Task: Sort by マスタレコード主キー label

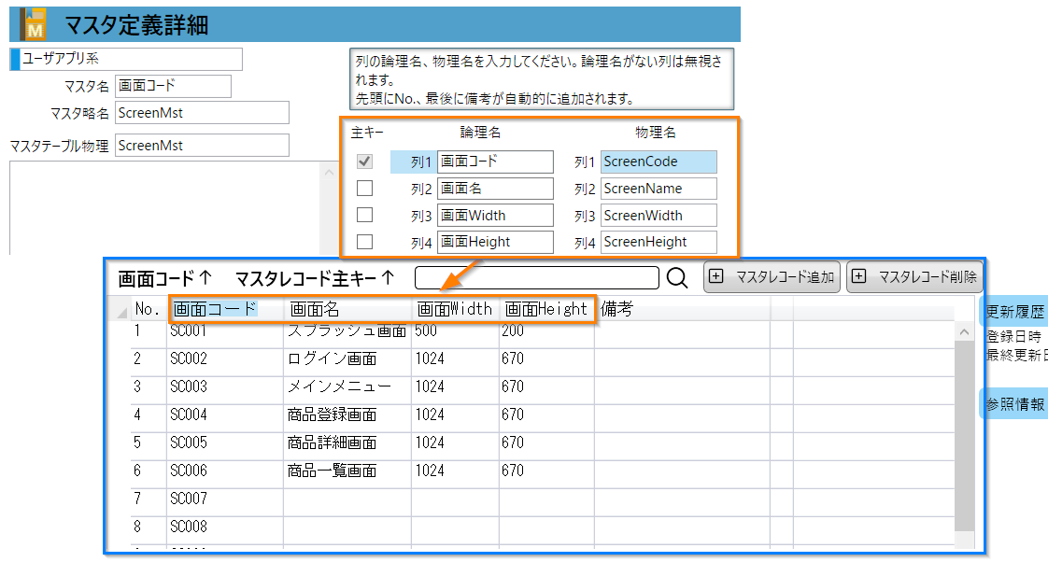Action: click(x=314, y=278)
